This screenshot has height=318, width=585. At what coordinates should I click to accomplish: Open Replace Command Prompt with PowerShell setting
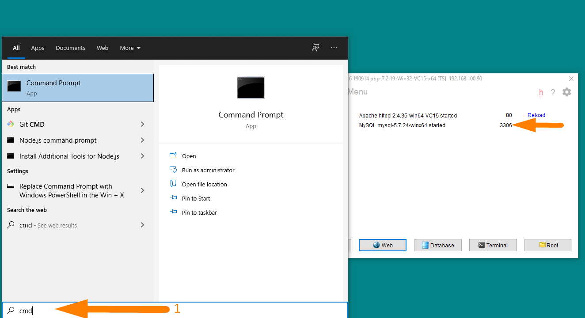78,191
